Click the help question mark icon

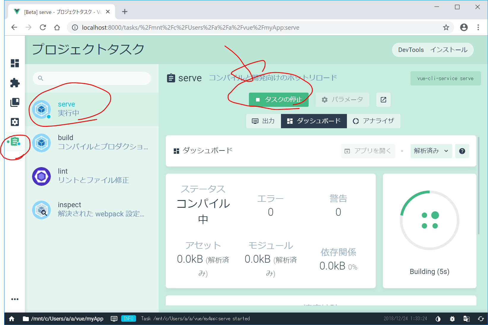click(462, 151)
